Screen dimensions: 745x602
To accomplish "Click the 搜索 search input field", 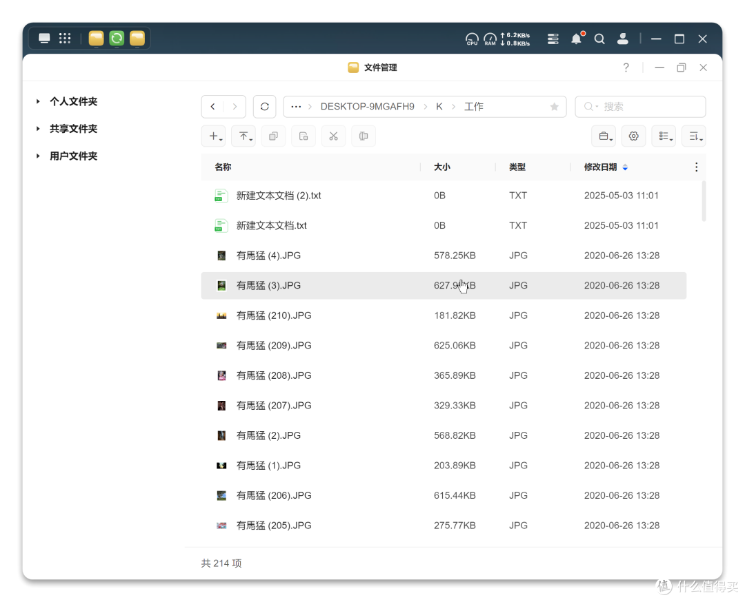I will coord(640,107).
